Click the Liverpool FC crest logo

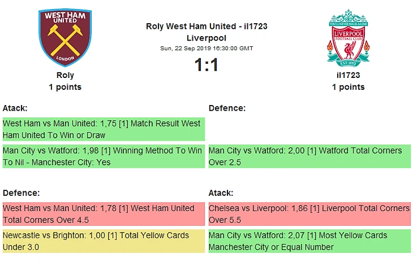(348, 37)
